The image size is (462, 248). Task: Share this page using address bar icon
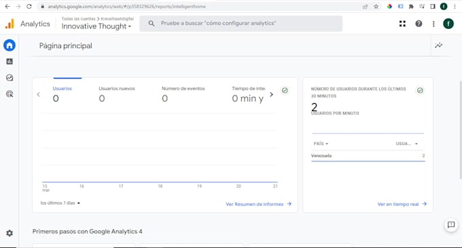366,7
